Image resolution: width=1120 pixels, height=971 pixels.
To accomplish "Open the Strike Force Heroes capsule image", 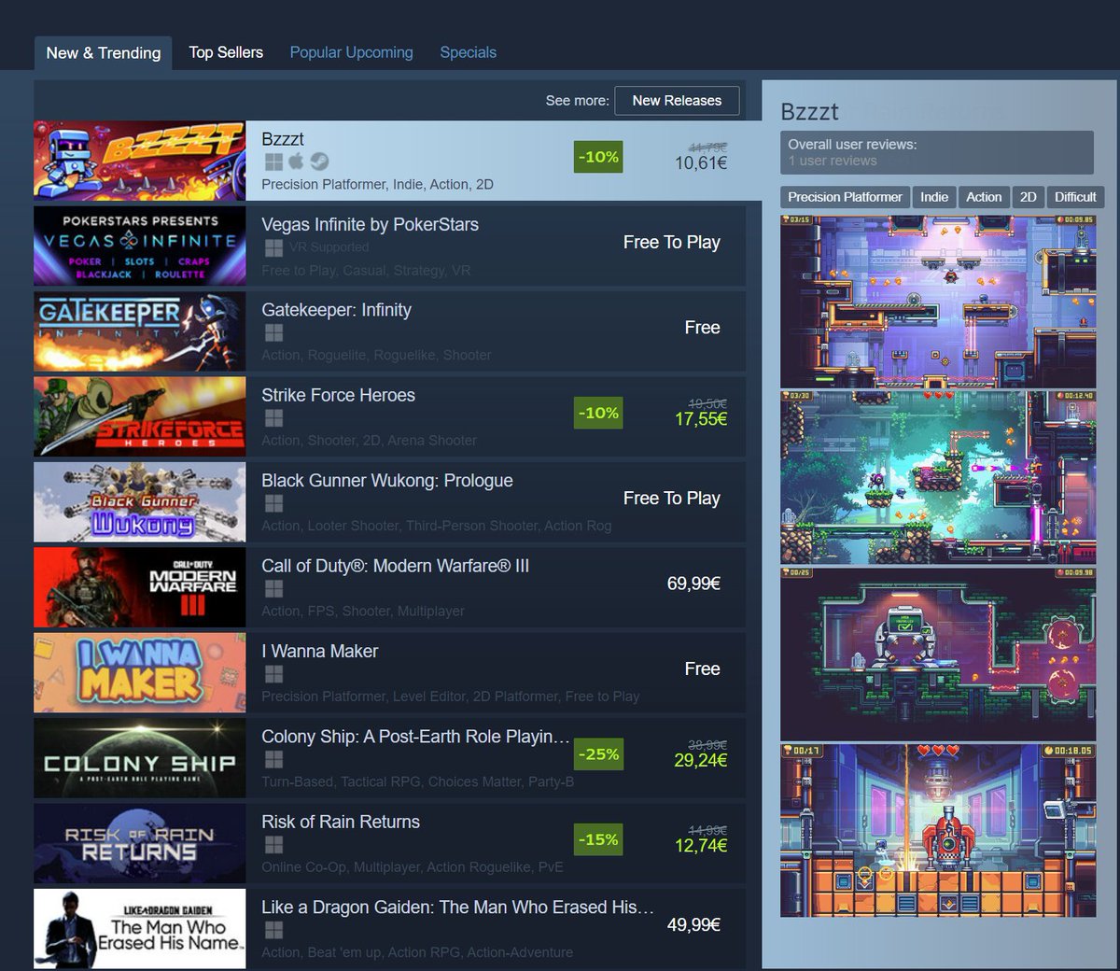I will tap(140, 416).
